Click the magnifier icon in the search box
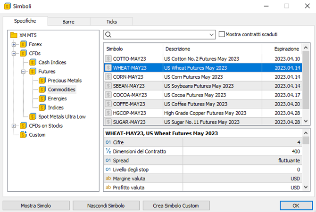Image resolution: width=316 pixels, height=212 pixels. pos(108,35)
